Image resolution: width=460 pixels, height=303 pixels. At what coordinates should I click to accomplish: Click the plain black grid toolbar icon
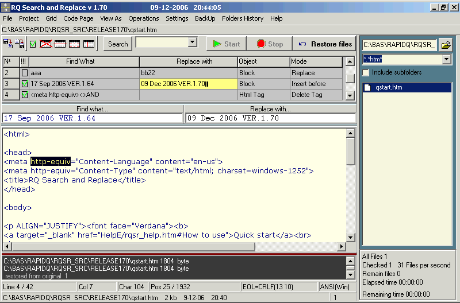(x=89, y=44)
